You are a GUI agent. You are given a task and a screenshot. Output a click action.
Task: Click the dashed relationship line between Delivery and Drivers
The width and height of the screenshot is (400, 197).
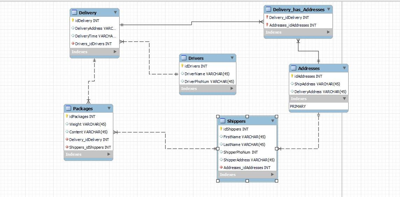tap(149, 58)
